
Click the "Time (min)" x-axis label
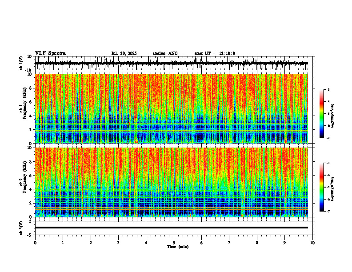[178, 247]
